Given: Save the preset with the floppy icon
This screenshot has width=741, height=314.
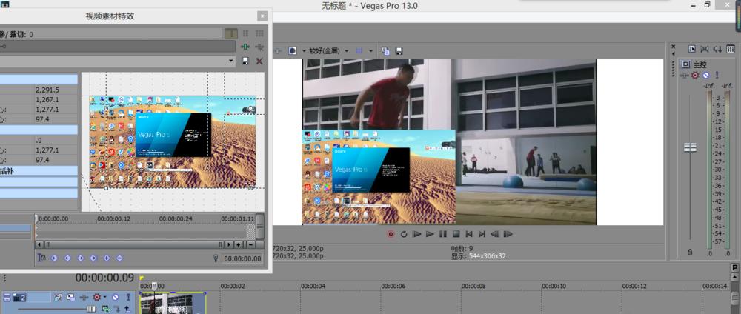Looking at the screenshot, I should click(245, 61).
